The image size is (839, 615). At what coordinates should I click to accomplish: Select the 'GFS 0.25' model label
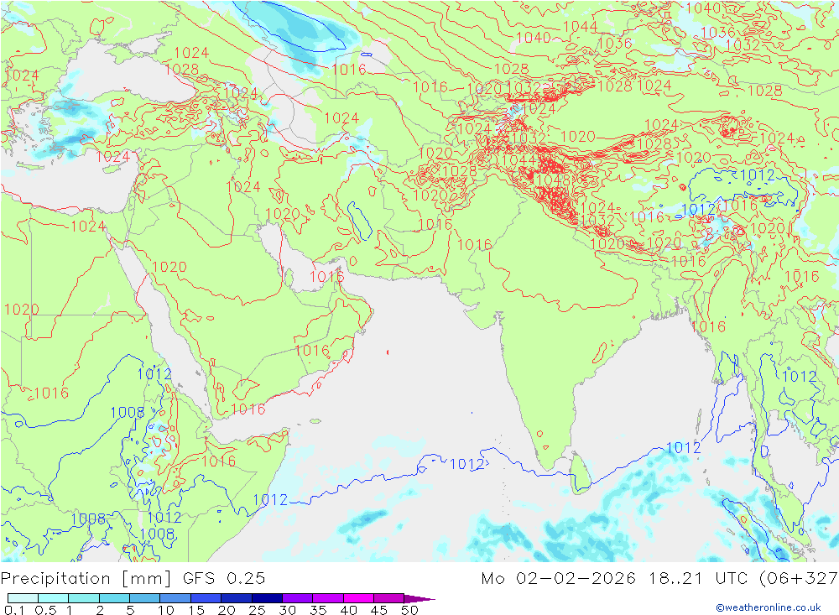click(x=224, y=579)
